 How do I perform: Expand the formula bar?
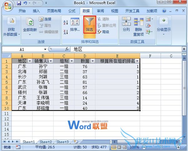tap(184, 49)
